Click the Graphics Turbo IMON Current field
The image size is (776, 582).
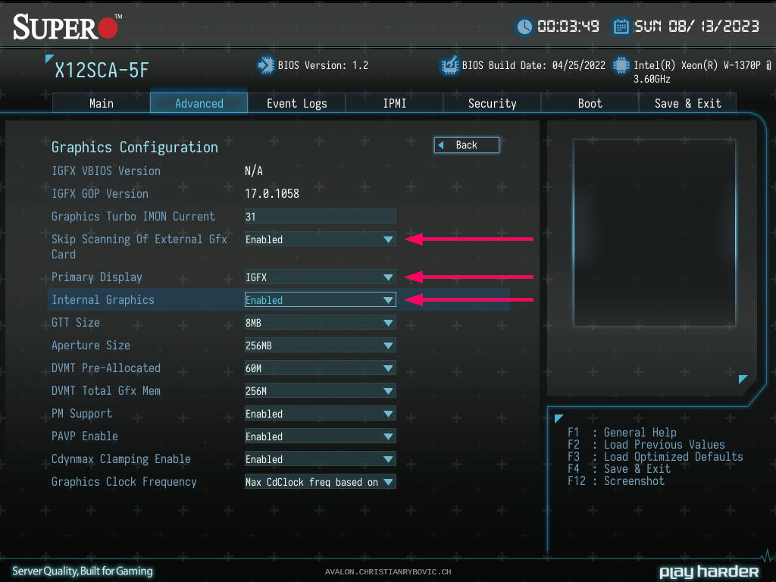tap(320, 217)
